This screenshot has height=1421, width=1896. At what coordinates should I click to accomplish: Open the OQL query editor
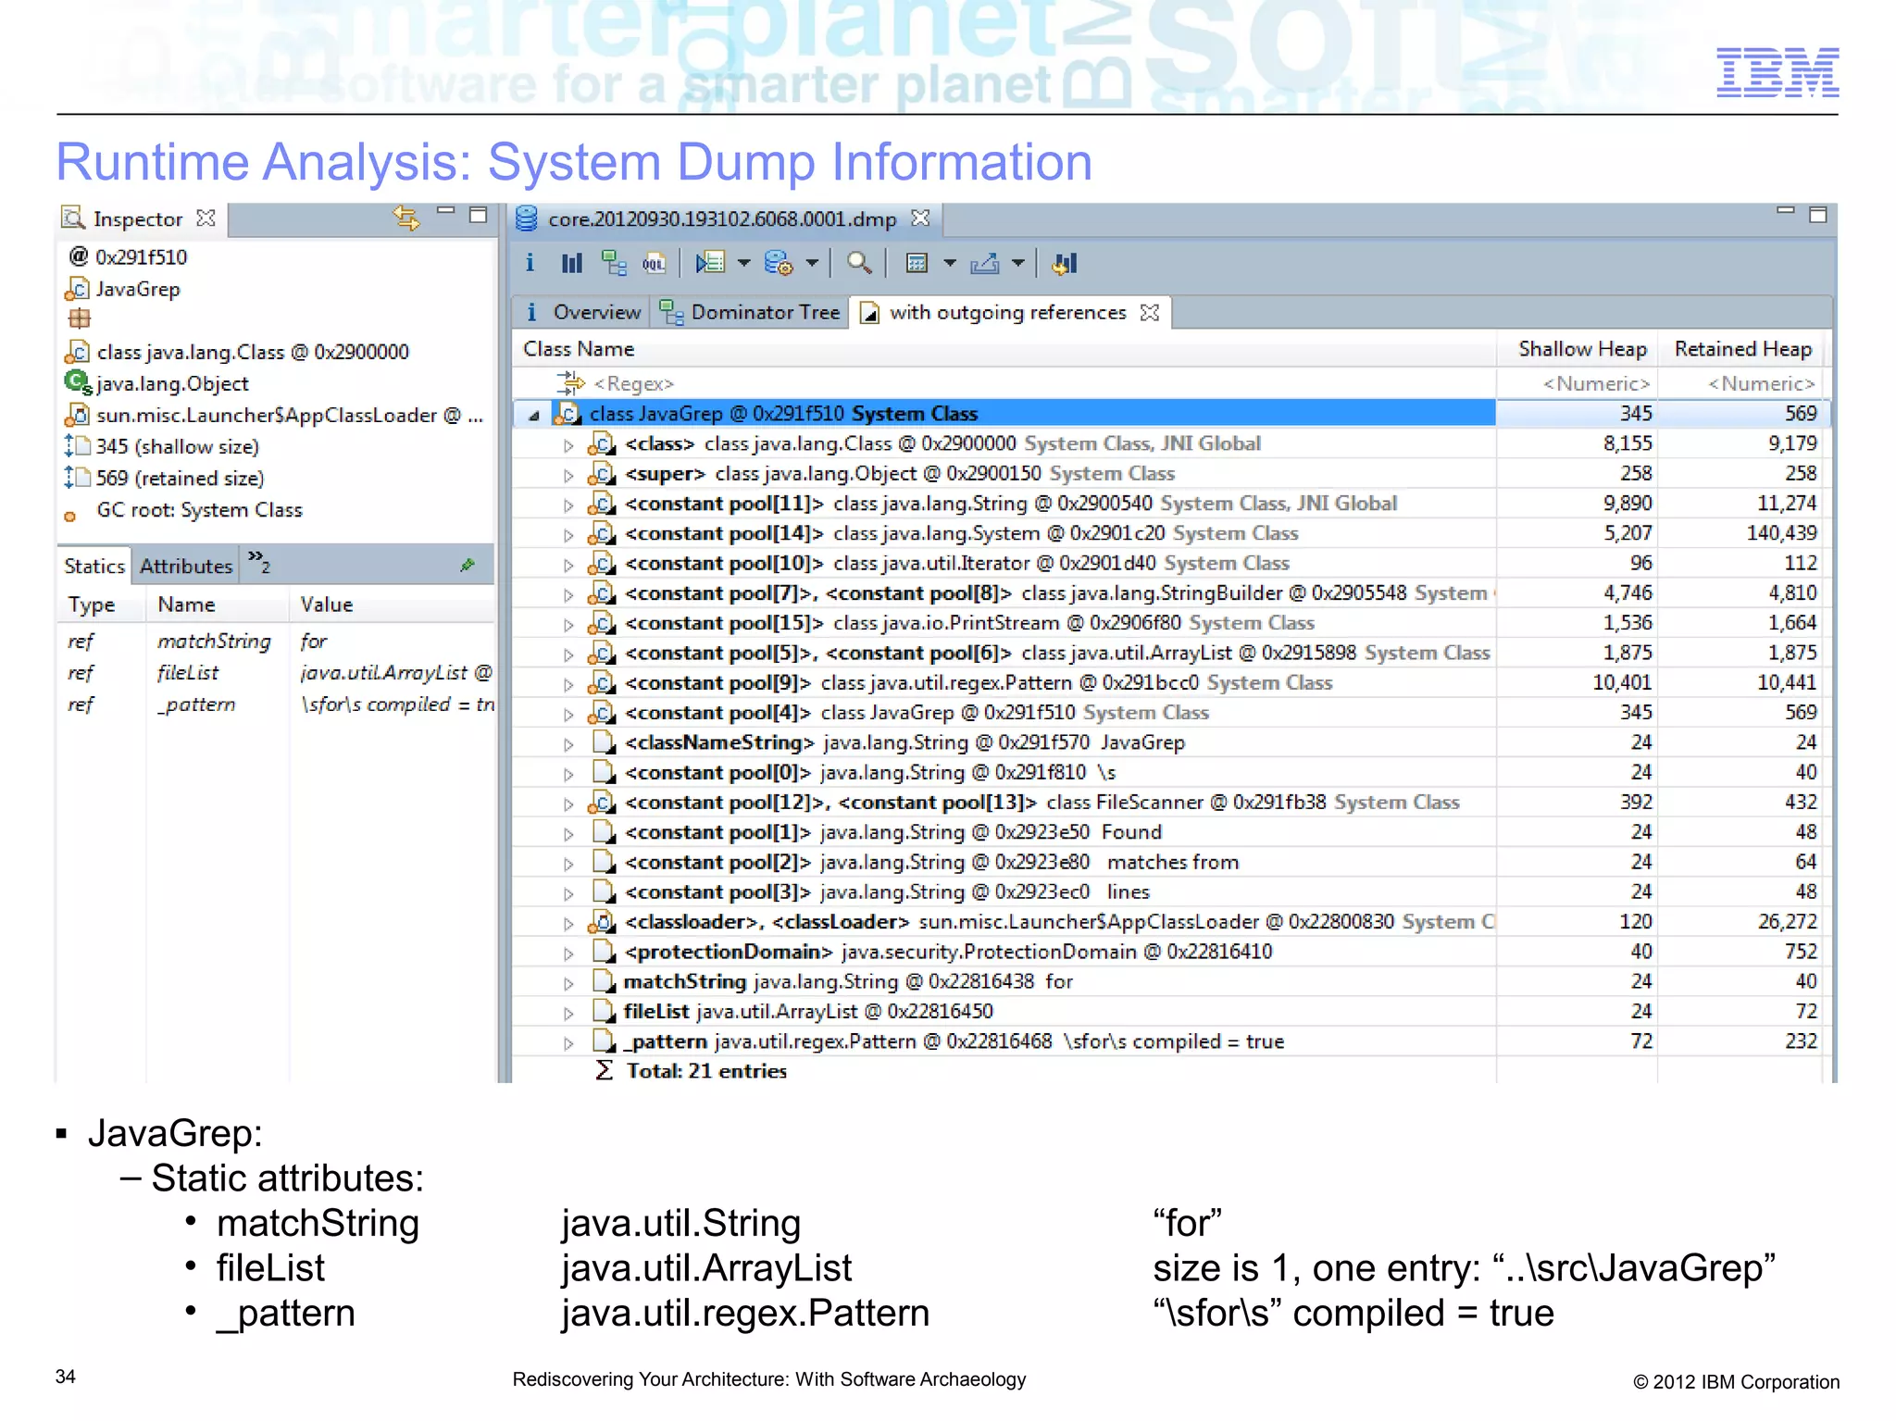tap(654, 264)
